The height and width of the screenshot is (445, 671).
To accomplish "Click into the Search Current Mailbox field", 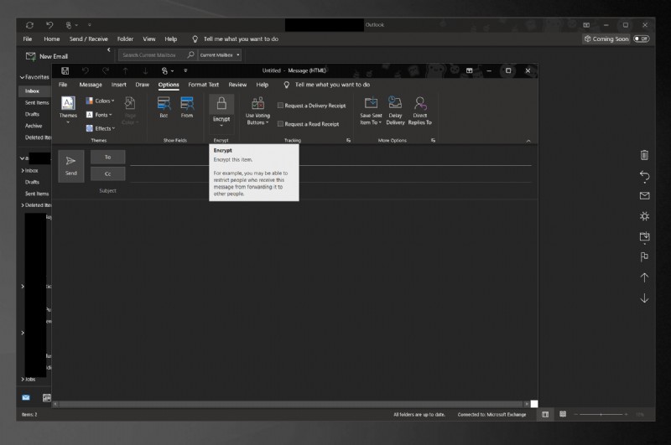I will pos(157,55).
